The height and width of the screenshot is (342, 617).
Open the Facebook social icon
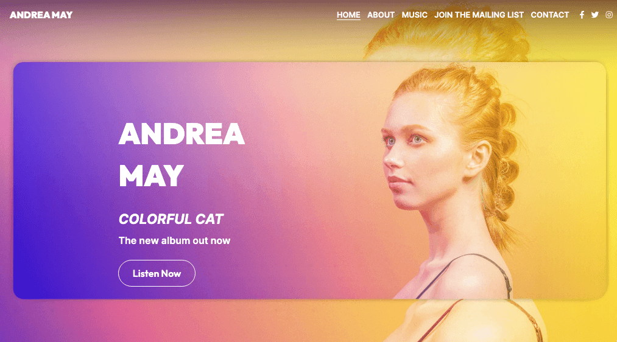click(x=582, y=15)
